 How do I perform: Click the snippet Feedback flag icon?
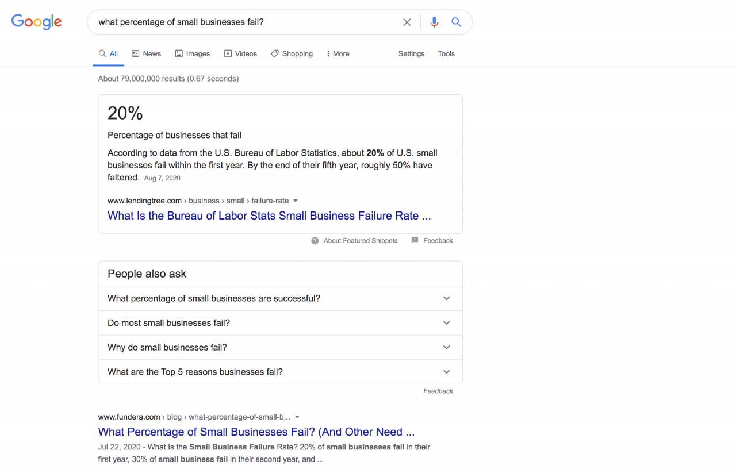coord(415,240)
